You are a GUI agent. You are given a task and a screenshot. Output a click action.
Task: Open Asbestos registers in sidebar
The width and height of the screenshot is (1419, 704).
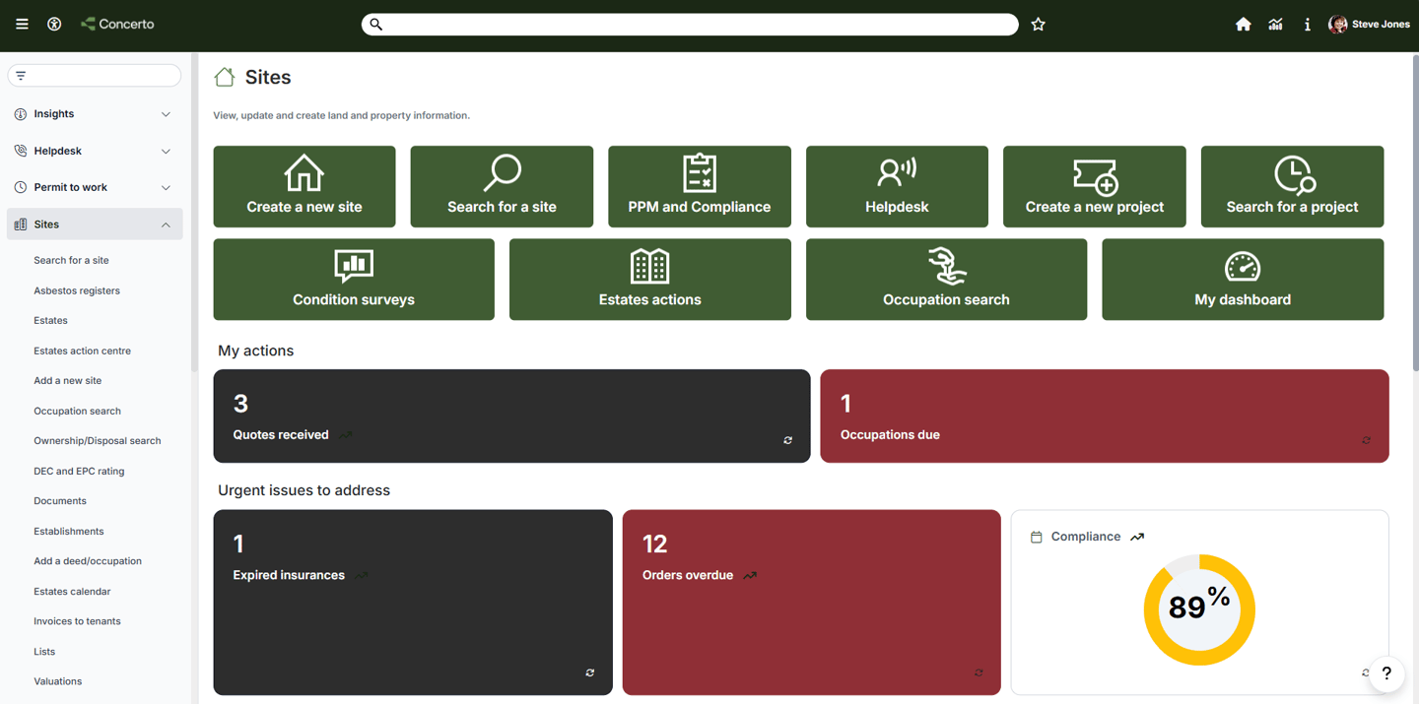77,290
